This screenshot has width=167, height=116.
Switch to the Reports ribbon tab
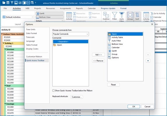[79, 8]
